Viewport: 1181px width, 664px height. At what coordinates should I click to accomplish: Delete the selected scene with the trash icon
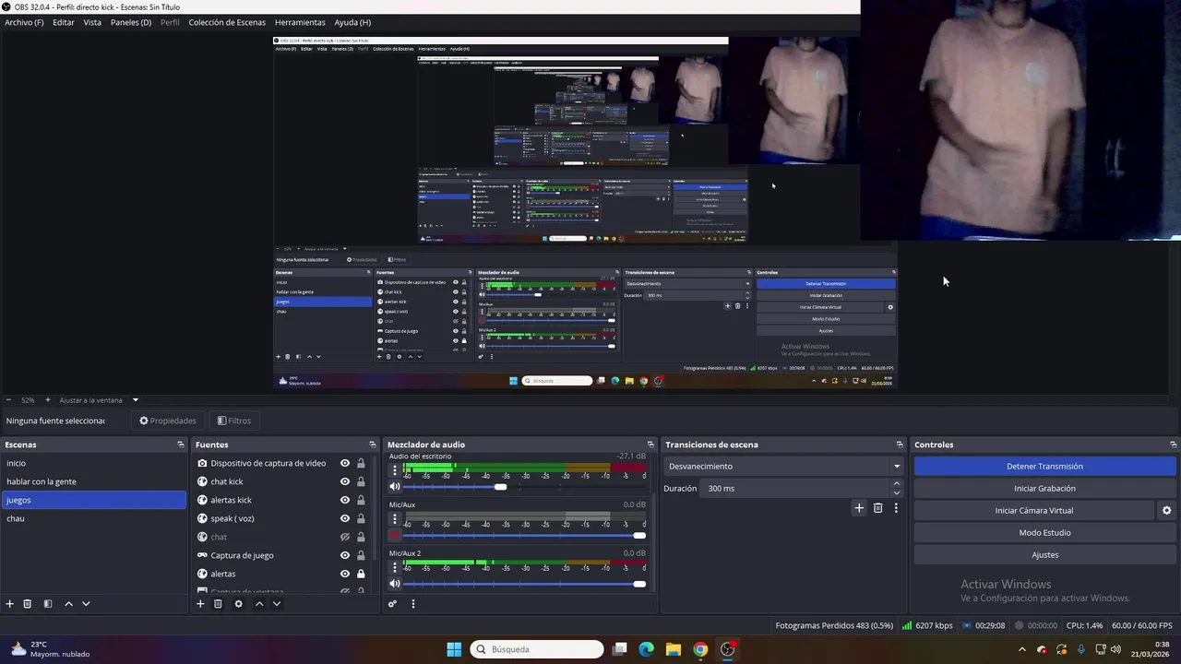click(28, 604)
